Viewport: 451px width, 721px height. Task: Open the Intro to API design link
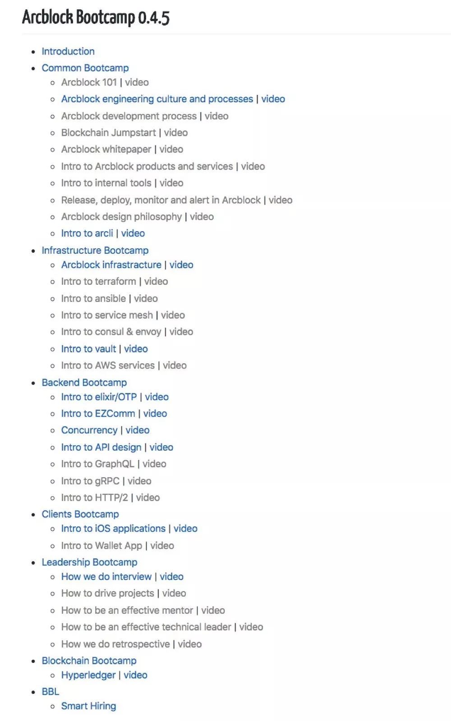101,447
